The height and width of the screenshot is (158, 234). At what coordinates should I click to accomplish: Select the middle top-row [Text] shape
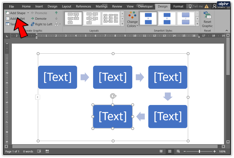pos(113,77)
